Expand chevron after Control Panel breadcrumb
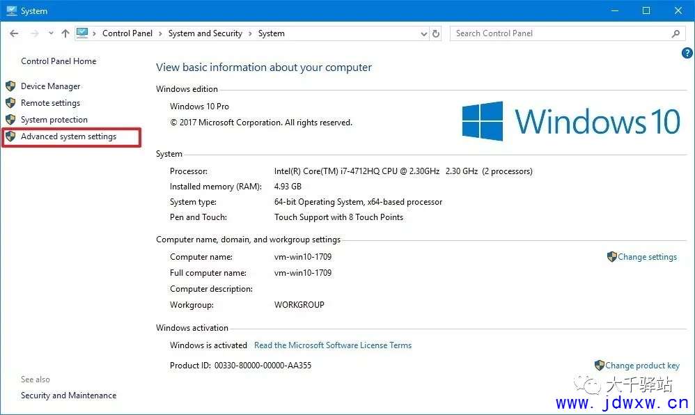 click(160, 33)
